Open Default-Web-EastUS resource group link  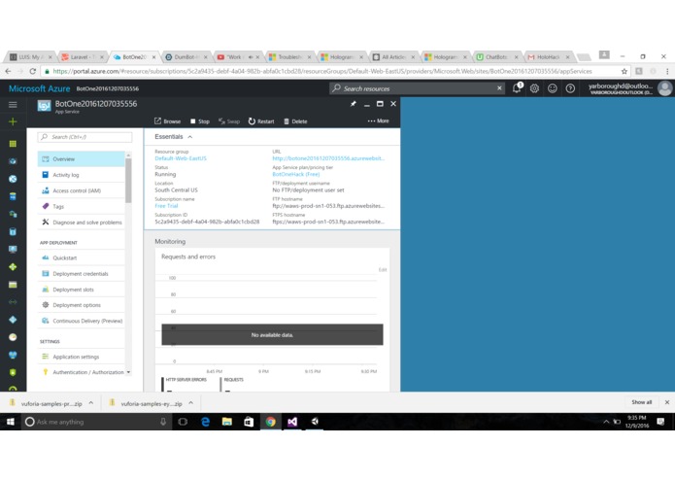[x=181, y=158]
